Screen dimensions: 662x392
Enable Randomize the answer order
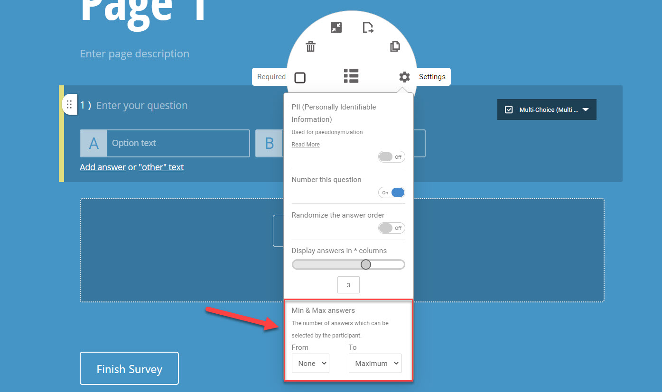click(x=392, y=228)
